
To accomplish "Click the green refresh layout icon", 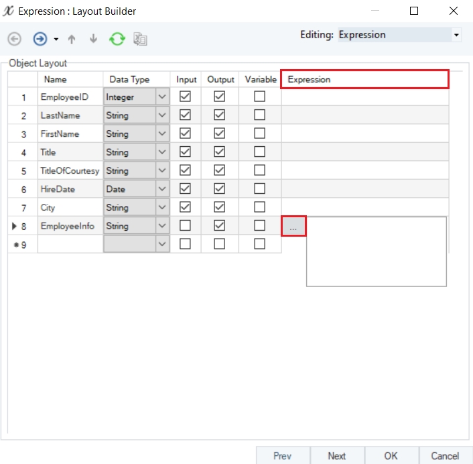I will click(x=117, y=39).
